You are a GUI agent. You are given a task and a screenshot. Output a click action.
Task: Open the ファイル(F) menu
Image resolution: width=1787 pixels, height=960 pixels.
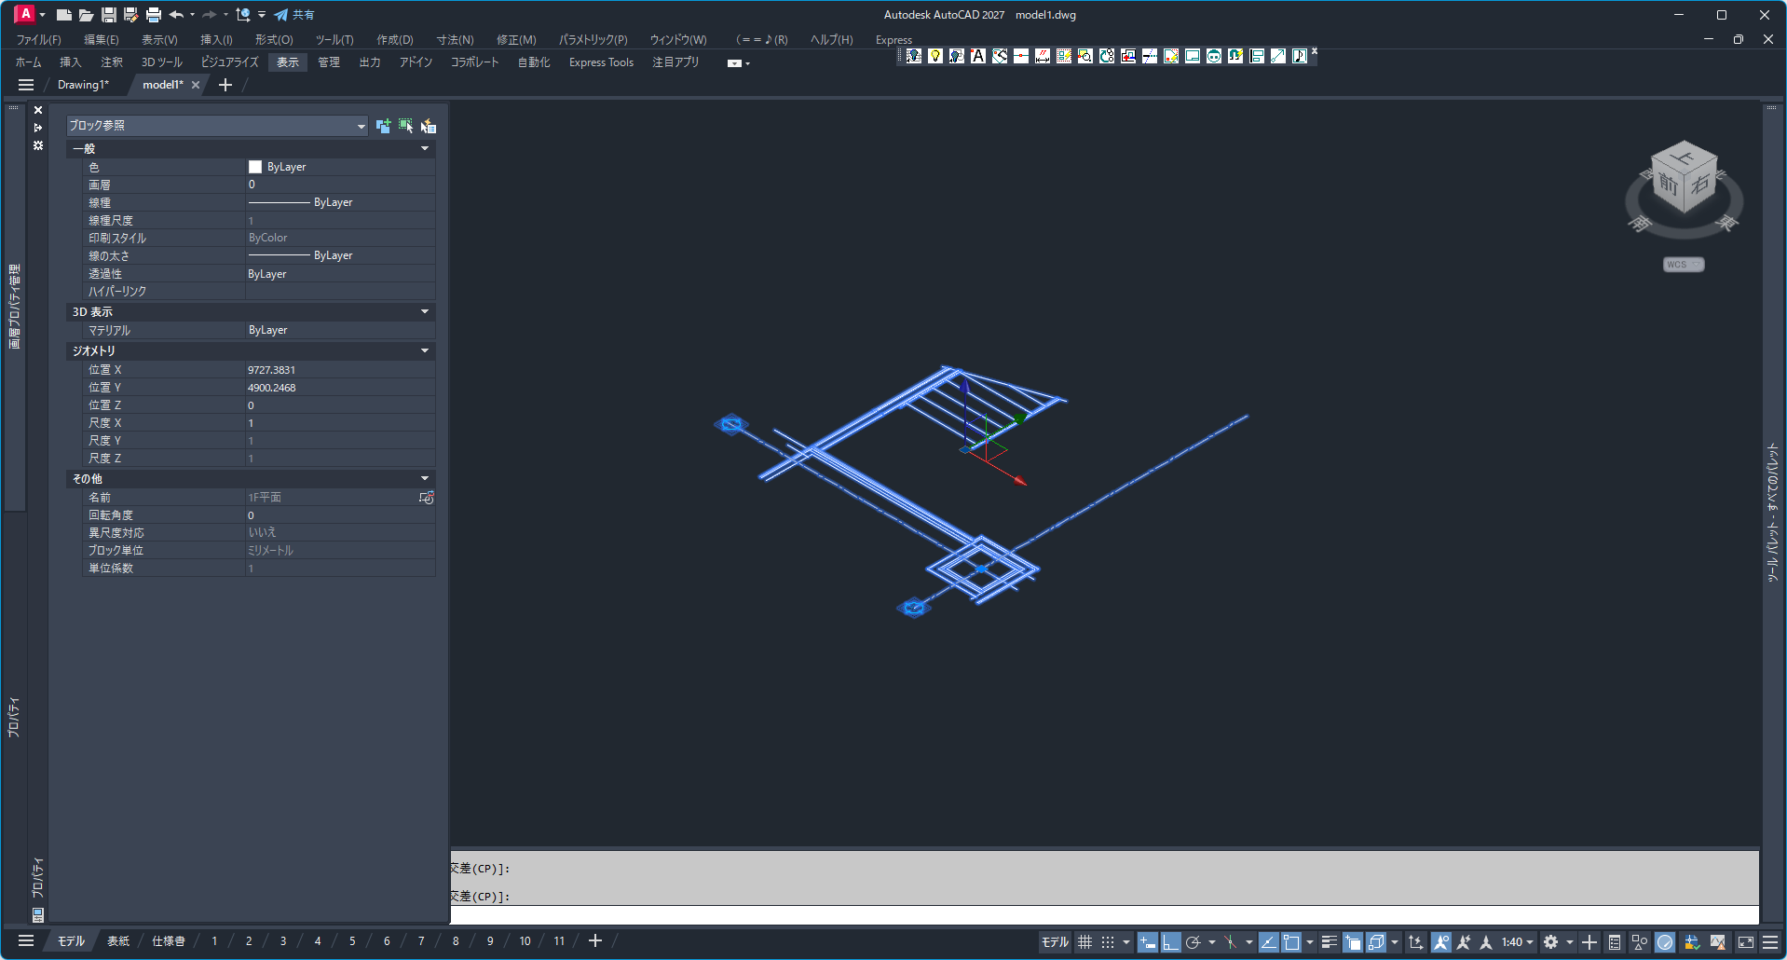[x=38, y=39]
